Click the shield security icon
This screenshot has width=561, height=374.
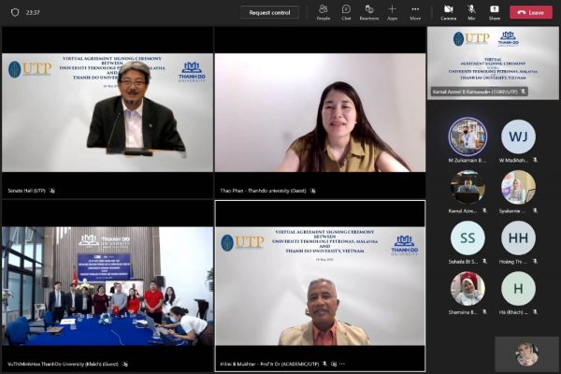[14, 12]
